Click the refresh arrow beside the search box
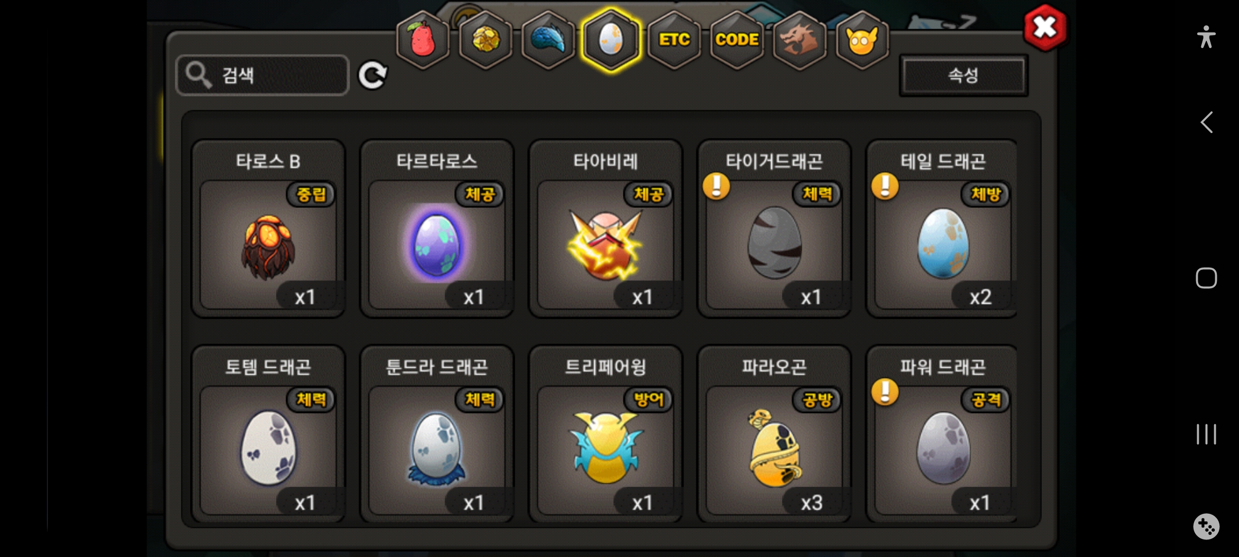Viewport: 1239px width, 557px height. coord(373,76)
